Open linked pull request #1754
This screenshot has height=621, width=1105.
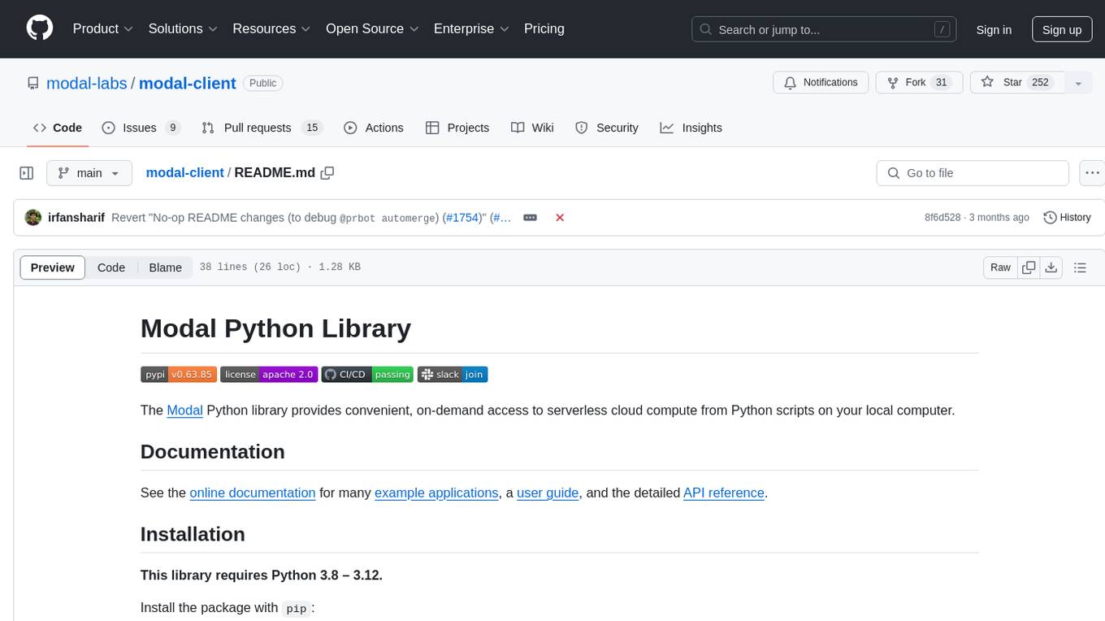pos(464,218)
